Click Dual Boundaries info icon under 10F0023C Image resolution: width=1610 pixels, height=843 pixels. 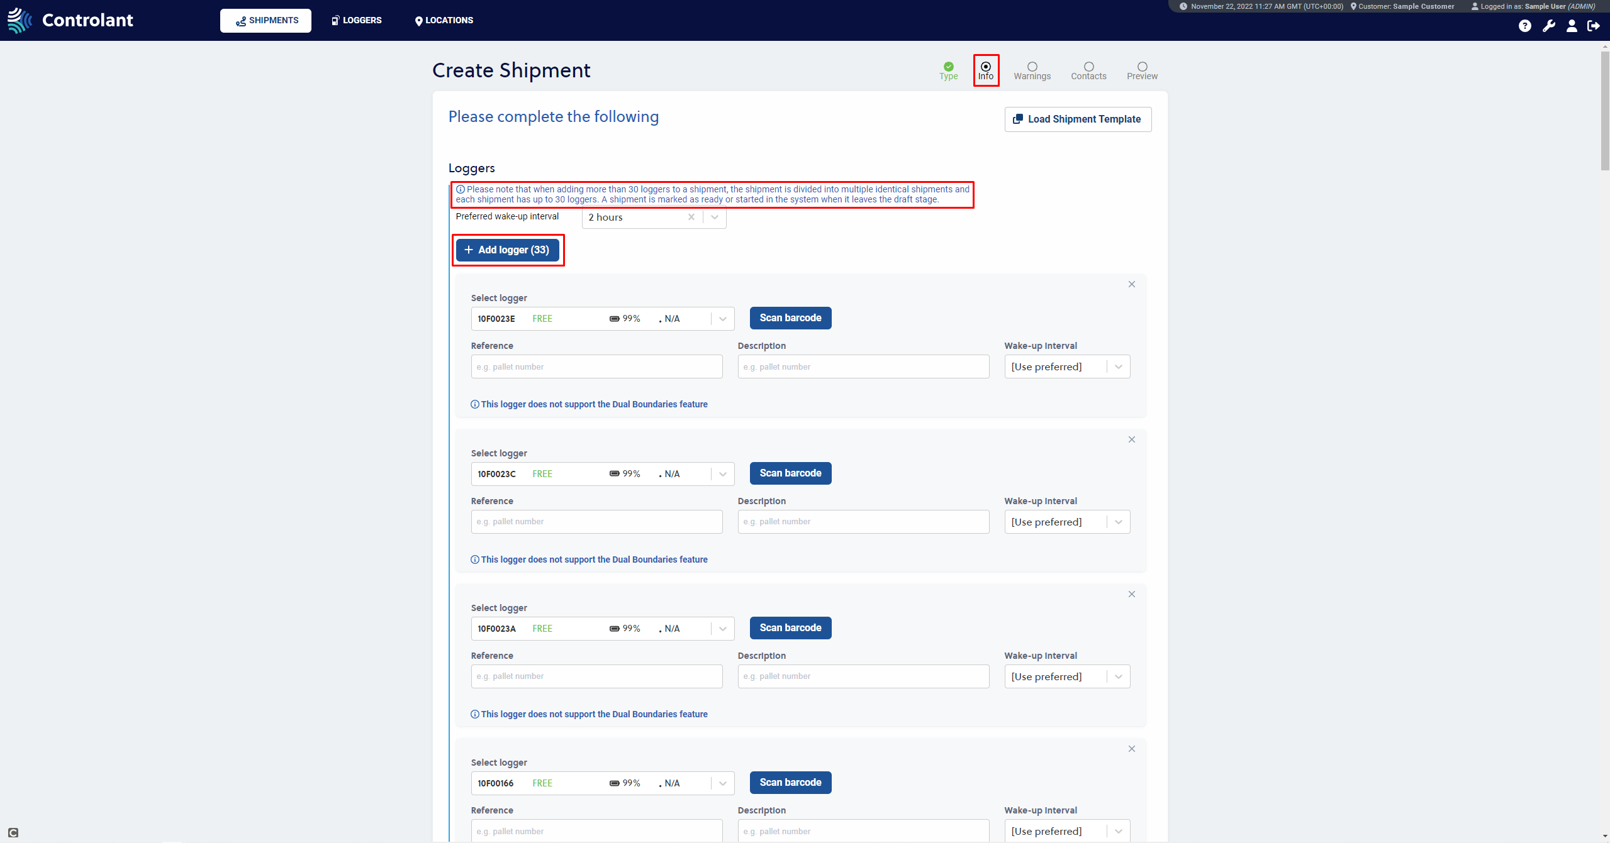(x=475, y=559)
